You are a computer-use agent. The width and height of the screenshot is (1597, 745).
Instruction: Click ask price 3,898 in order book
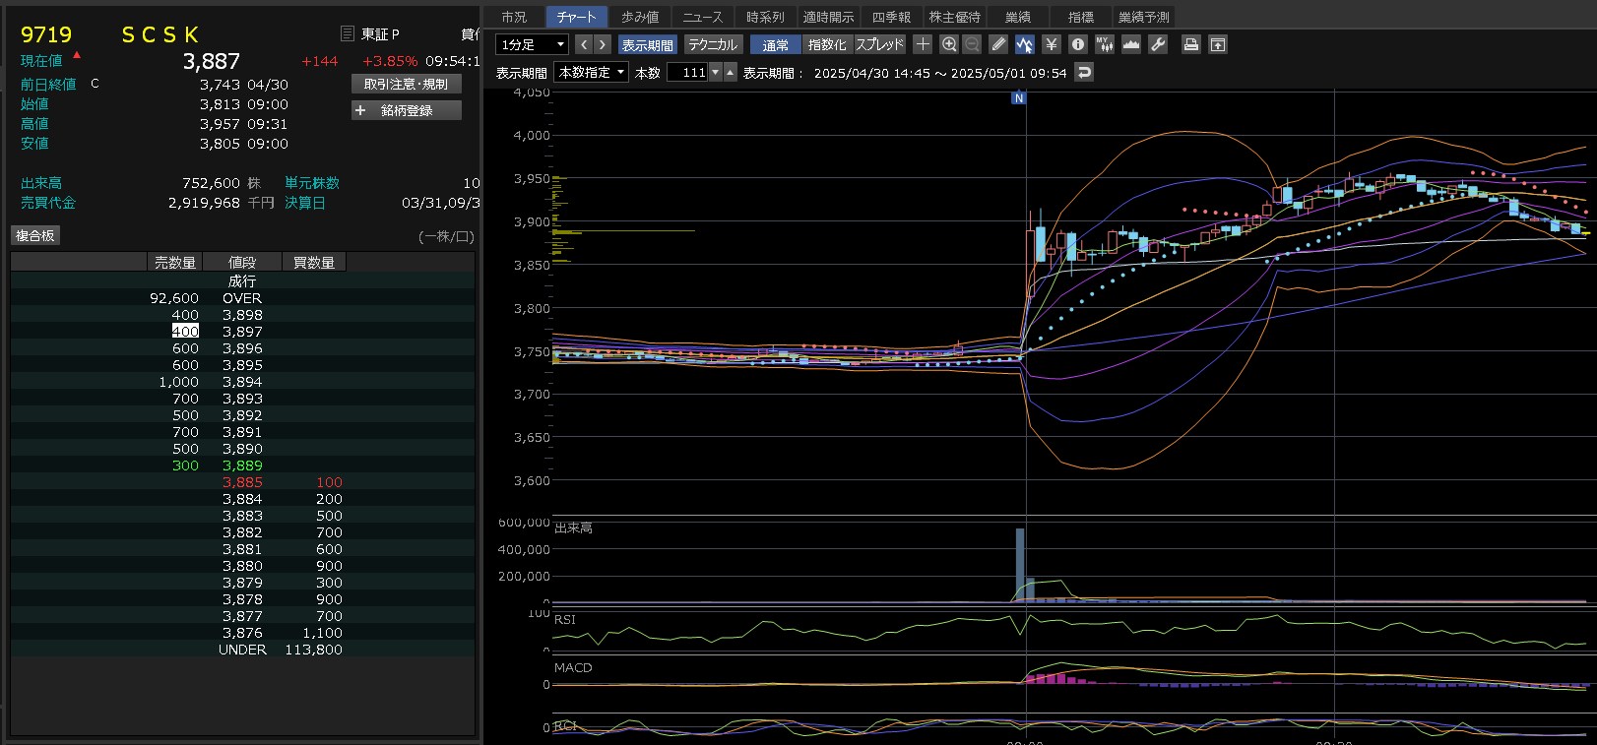(x=242, y=315)
